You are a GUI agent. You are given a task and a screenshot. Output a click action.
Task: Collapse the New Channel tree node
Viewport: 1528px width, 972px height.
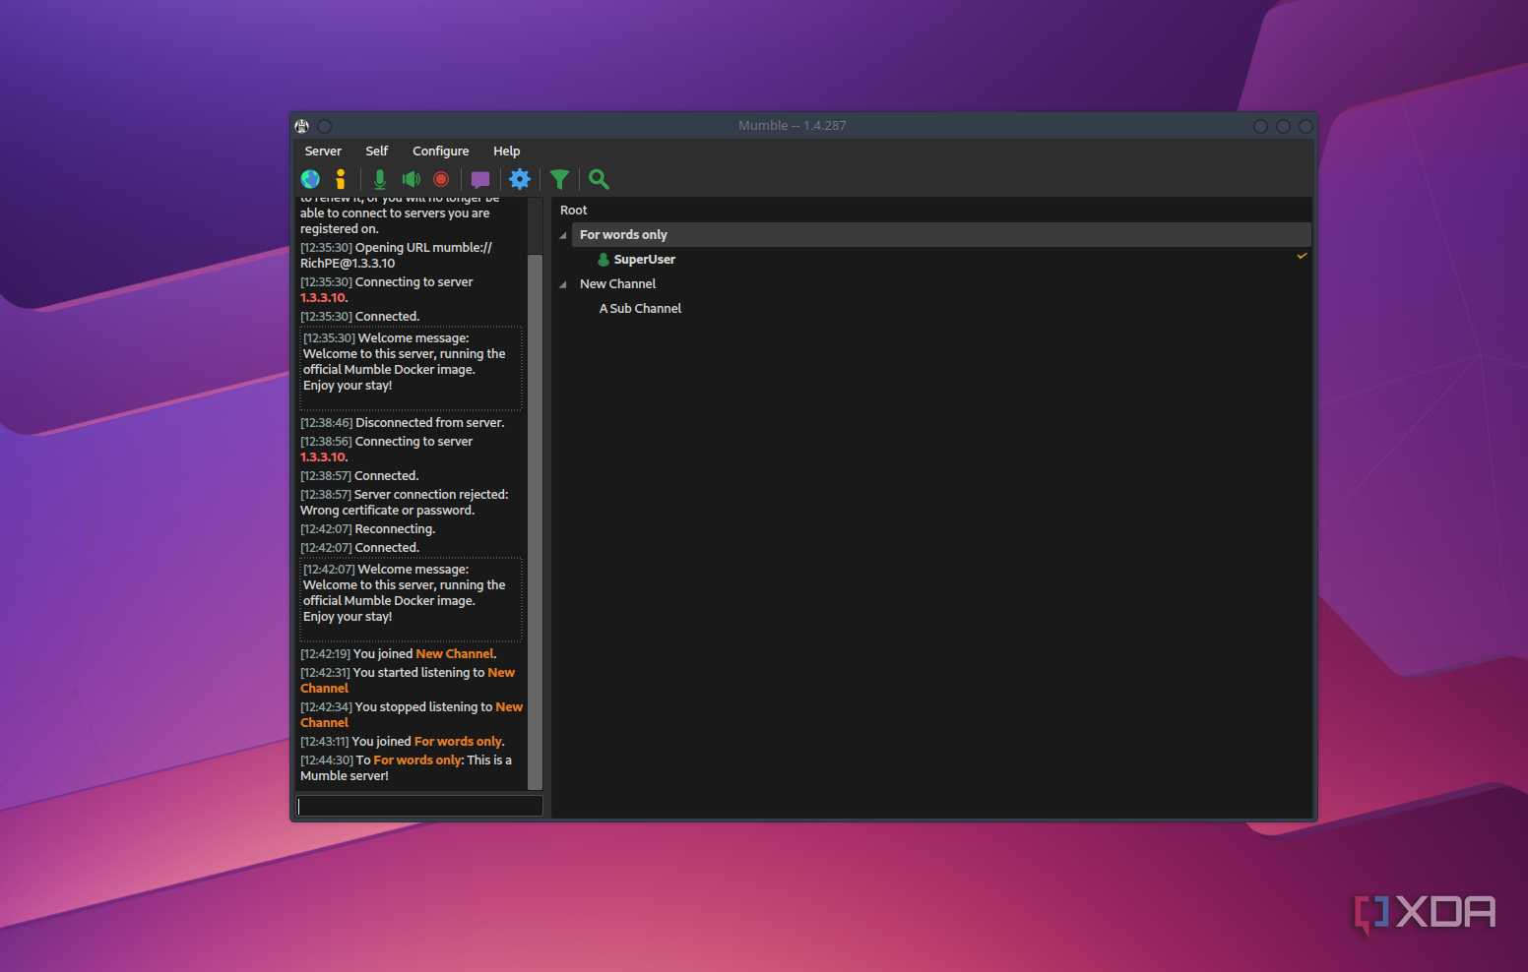click(563, 284)
